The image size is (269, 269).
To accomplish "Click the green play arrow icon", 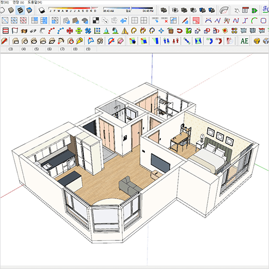I will point(254,10).
